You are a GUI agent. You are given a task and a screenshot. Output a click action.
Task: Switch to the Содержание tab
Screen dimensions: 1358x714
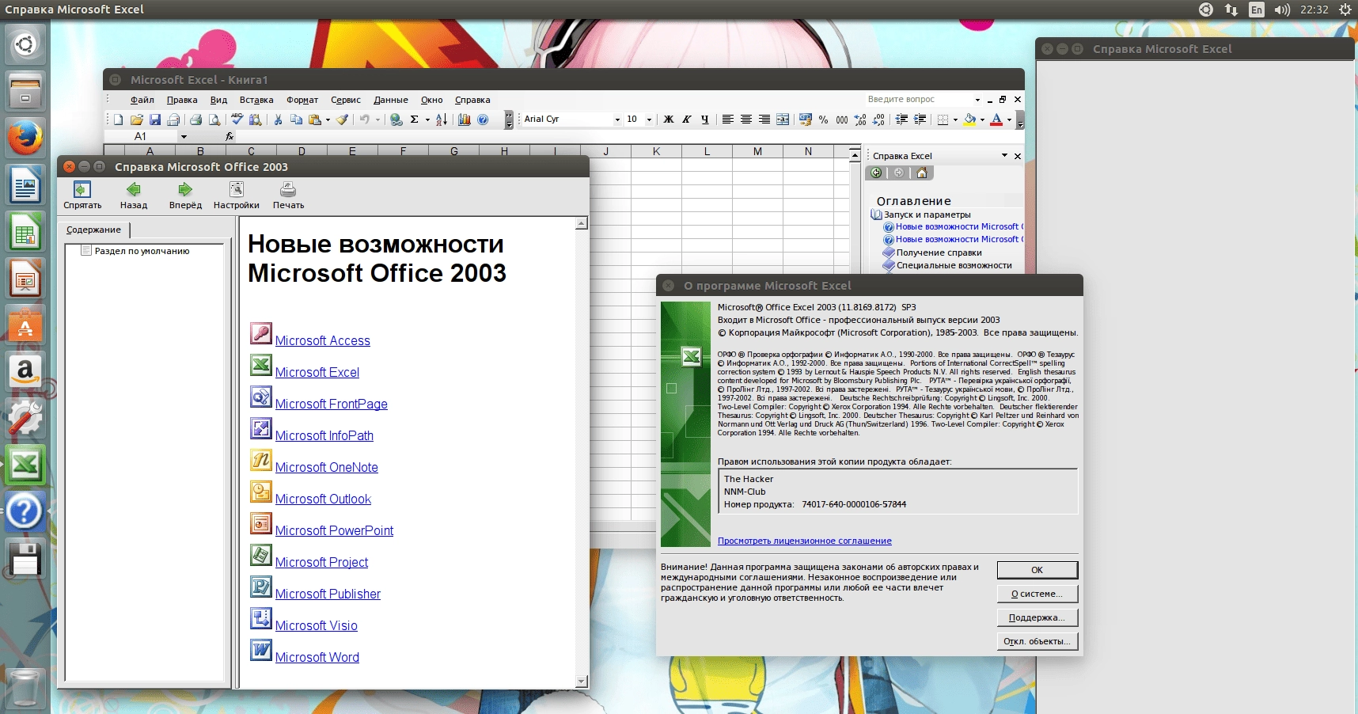pyautogui.click(x=94, y=230)
